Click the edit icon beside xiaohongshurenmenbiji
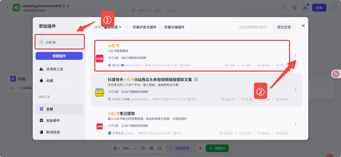341x157 pixels. point(68,5)
